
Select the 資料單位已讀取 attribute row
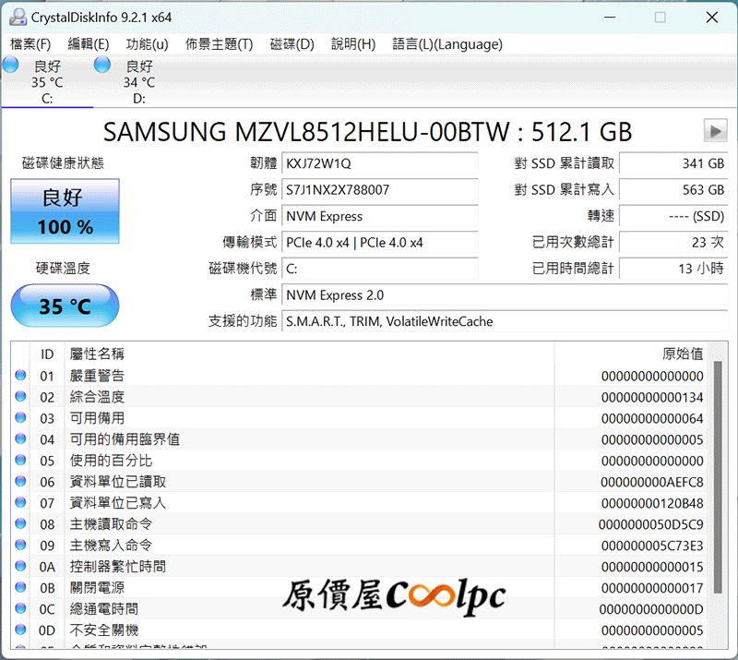360,482
